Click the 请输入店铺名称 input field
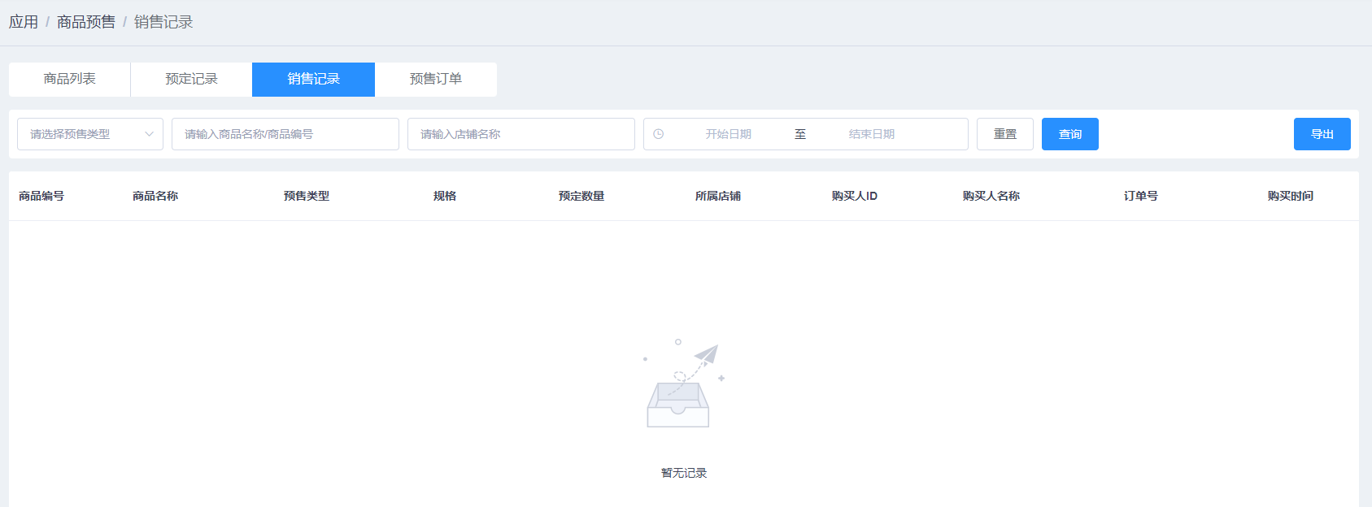 [x=520, y=134]
